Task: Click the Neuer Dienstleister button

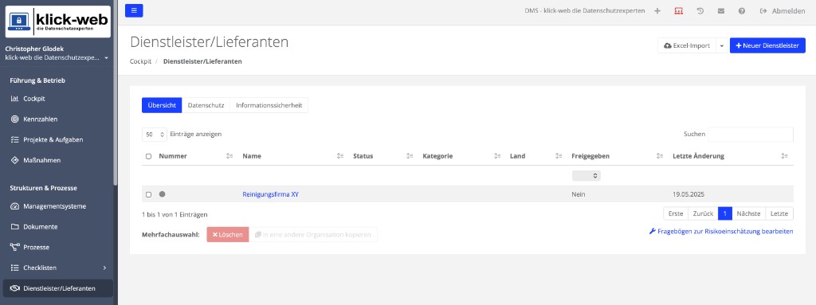Action: click(767, 46)
